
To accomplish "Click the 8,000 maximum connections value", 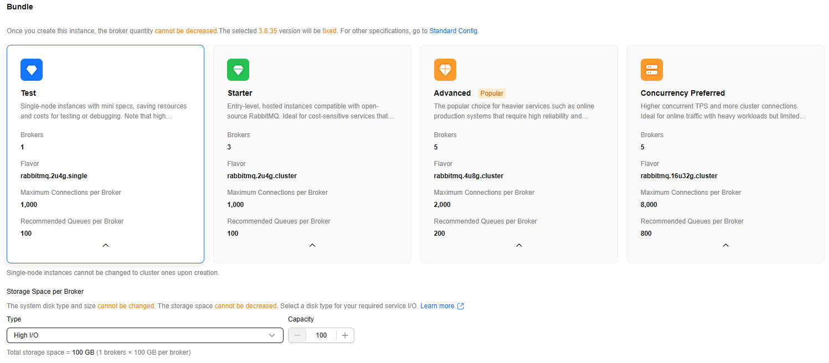I will (x=649, y=205).
